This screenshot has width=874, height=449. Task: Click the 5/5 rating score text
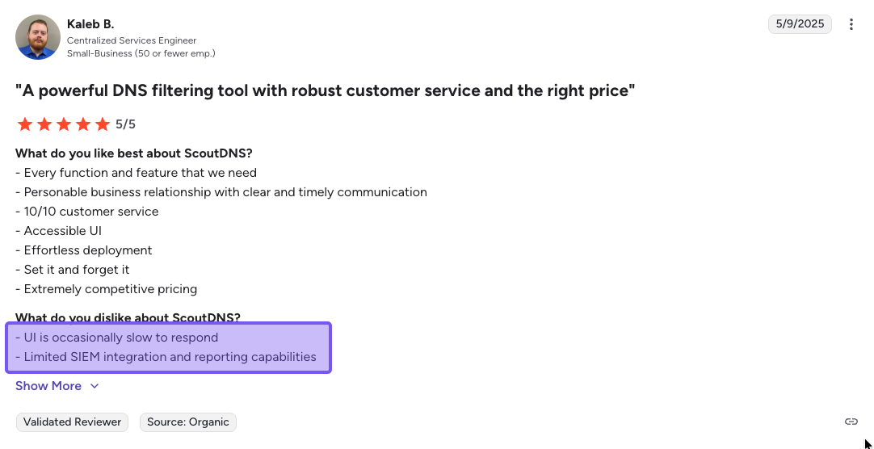pos(125,124)
